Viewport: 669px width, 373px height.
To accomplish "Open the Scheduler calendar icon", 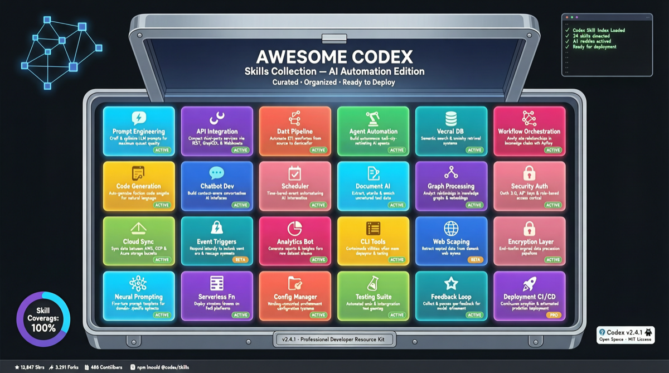I will point(295,172).
